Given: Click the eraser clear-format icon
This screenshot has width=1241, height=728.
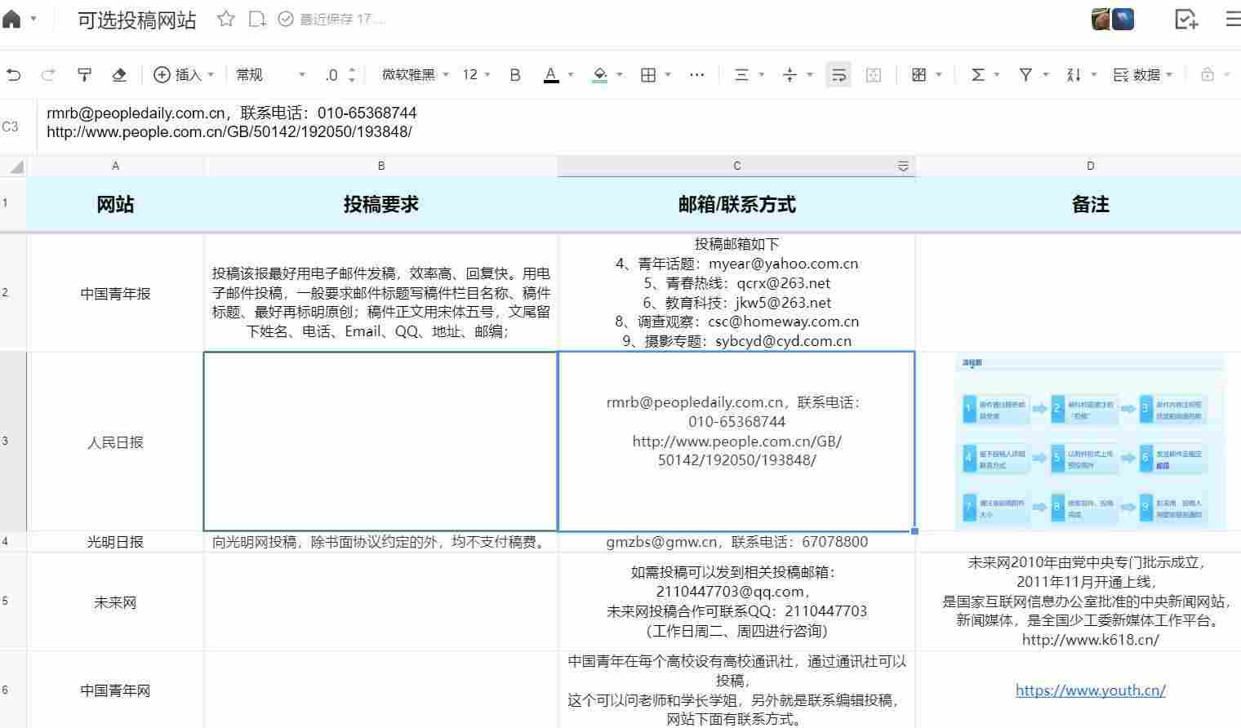Looking at the screenshot, I should click(x=119, y=75).
